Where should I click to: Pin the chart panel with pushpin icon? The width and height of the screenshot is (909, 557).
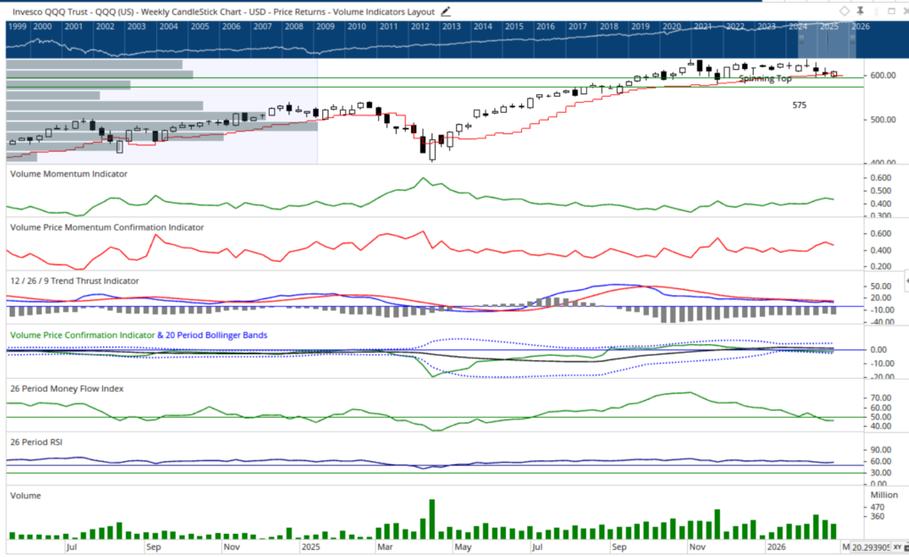(x=859, y=11)
